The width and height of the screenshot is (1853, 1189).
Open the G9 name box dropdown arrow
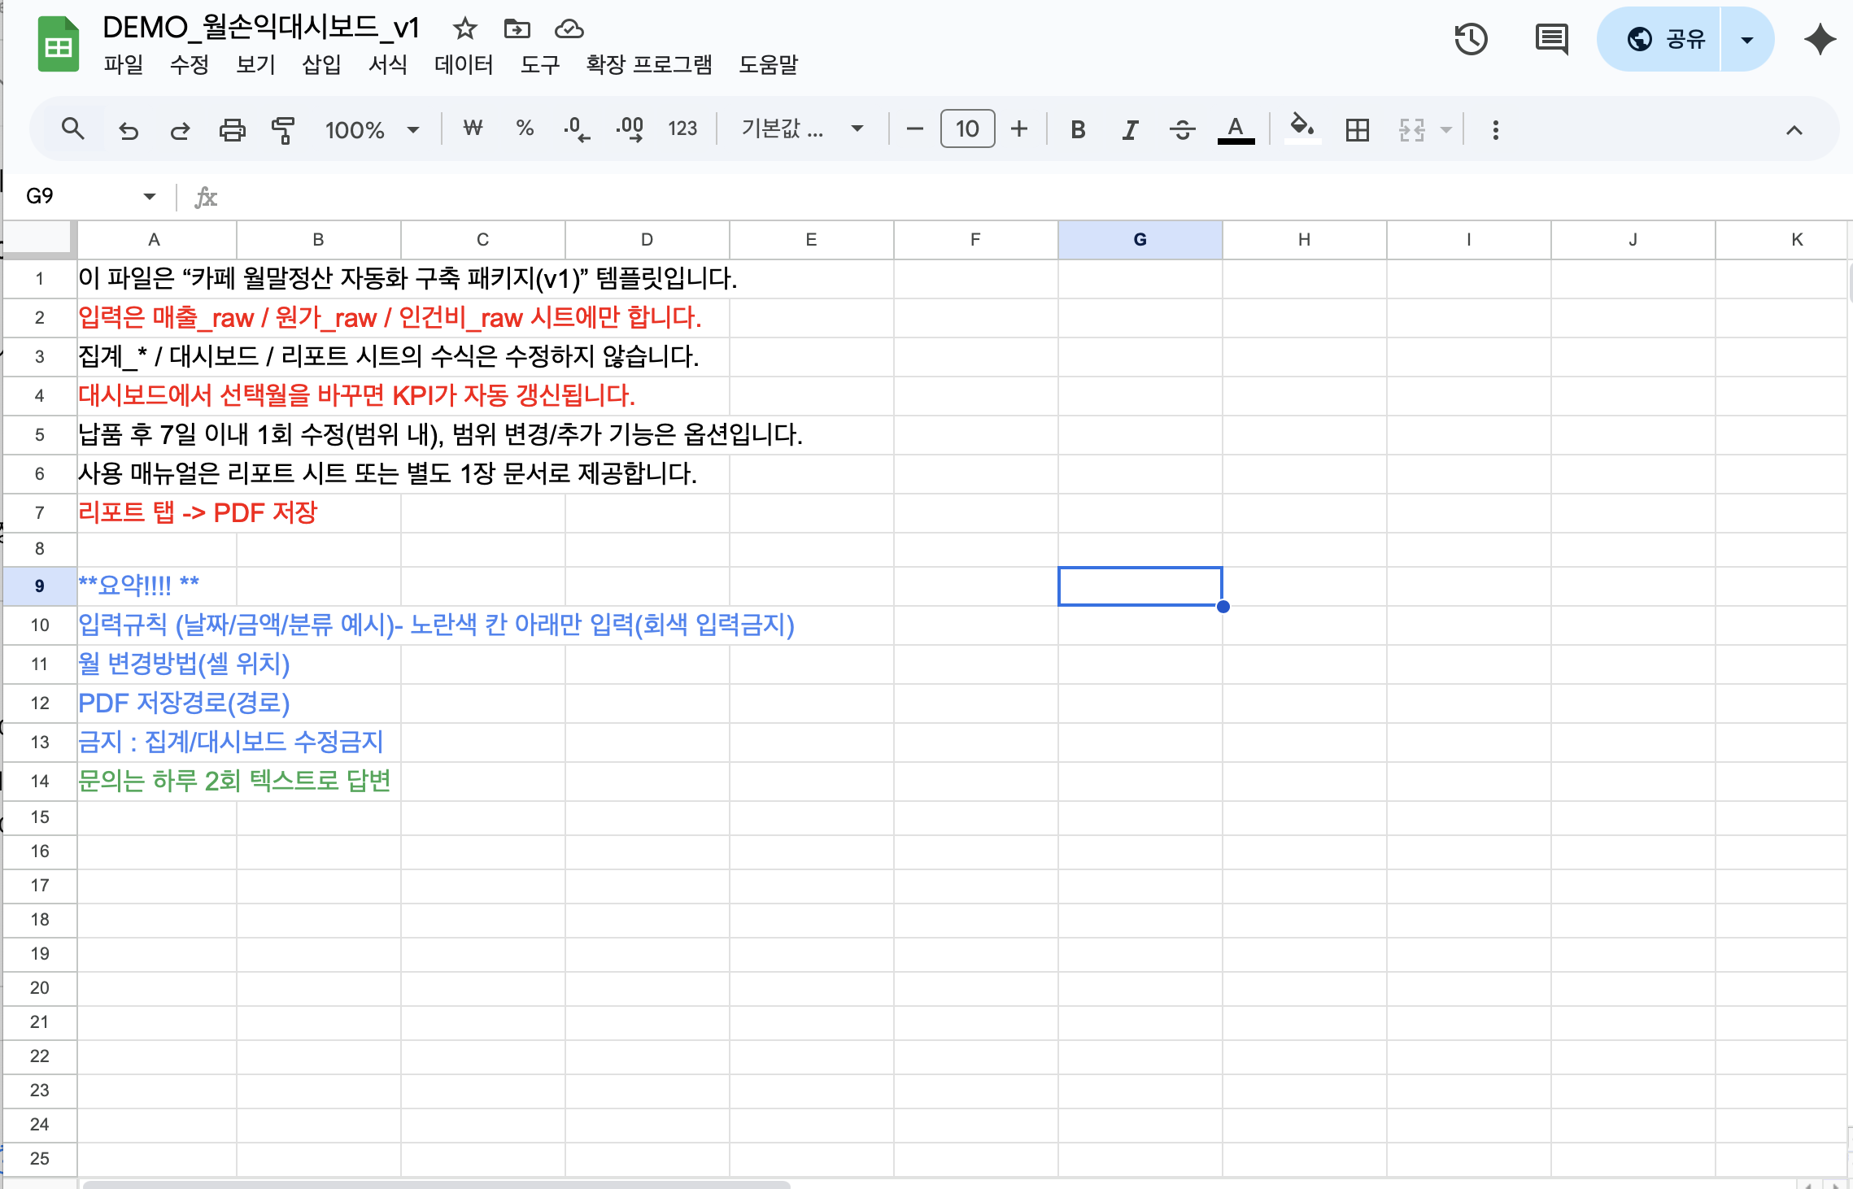pyautogui.click(x=150, y=196)
